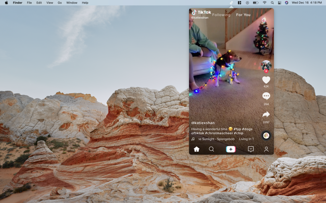Image resolution: width=326 pixels, height=203 pixels.
Task: Open the Edit menu
Action: tap(39, 3)
